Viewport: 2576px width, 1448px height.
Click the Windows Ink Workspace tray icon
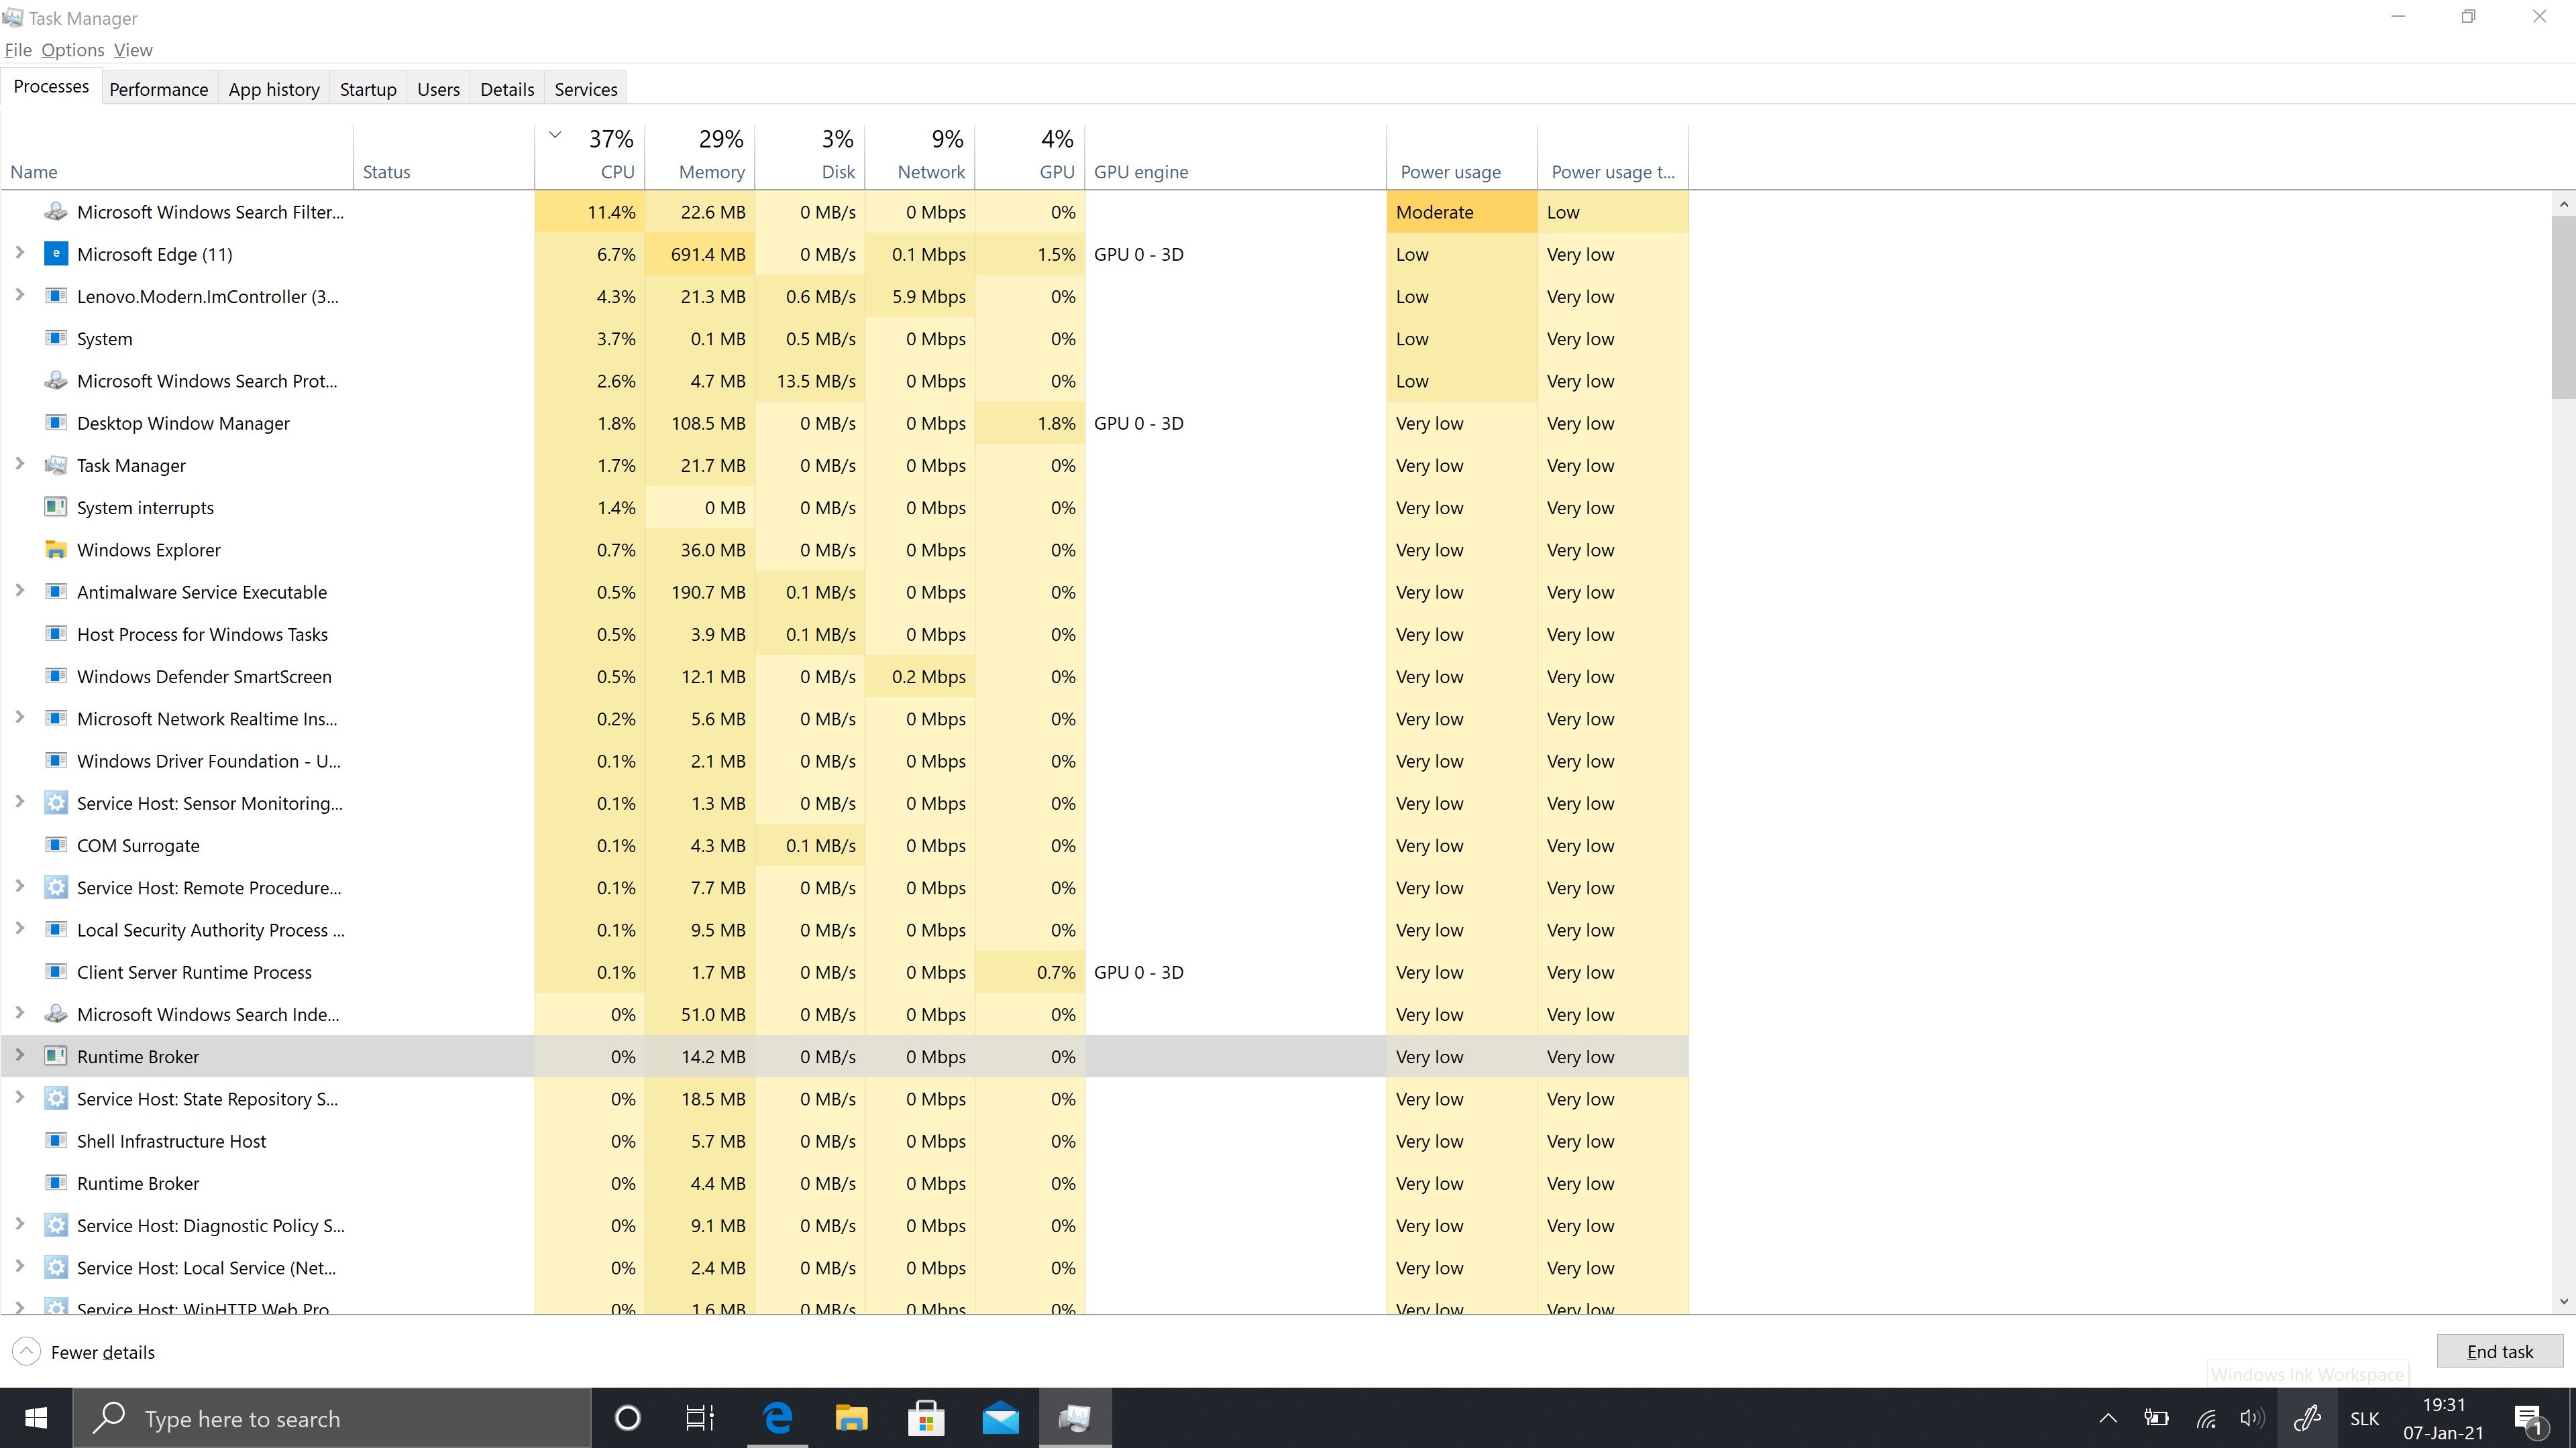2307,1418
